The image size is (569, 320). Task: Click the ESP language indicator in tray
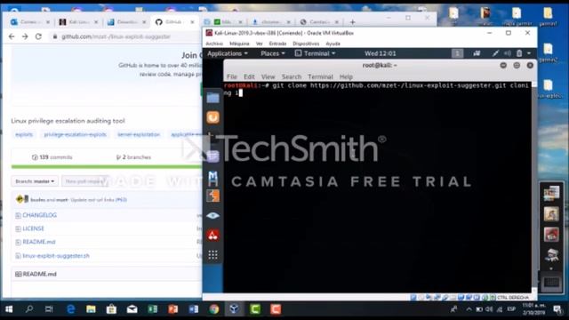coord(511,309)
